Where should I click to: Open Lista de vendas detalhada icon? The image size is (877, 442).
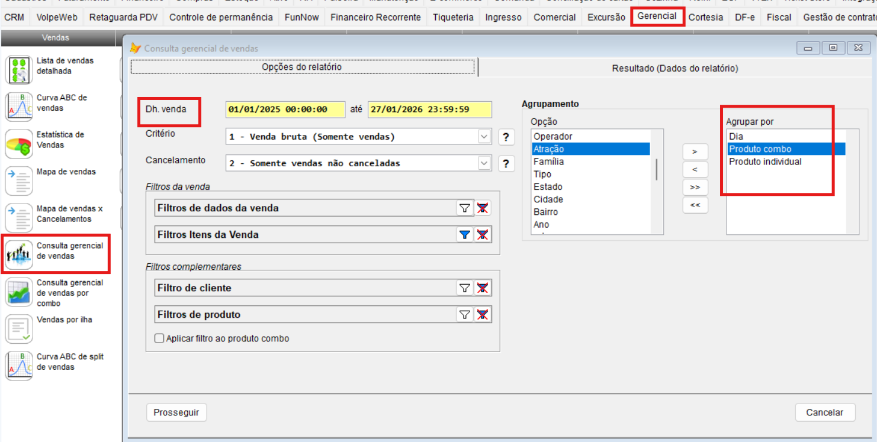tap(19, 70)
